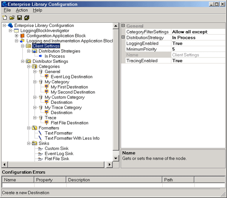
Task: Click the LoggingBlockInvestigator application icon
Action: pyautogui.click(x=16, y=31)
